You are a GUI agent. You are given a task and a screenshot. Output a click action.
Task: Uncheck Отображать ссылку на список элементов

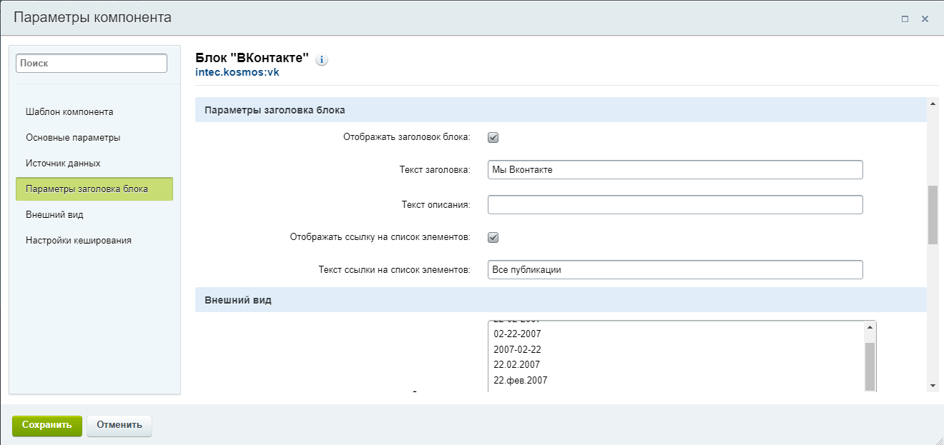pos(493,237)
